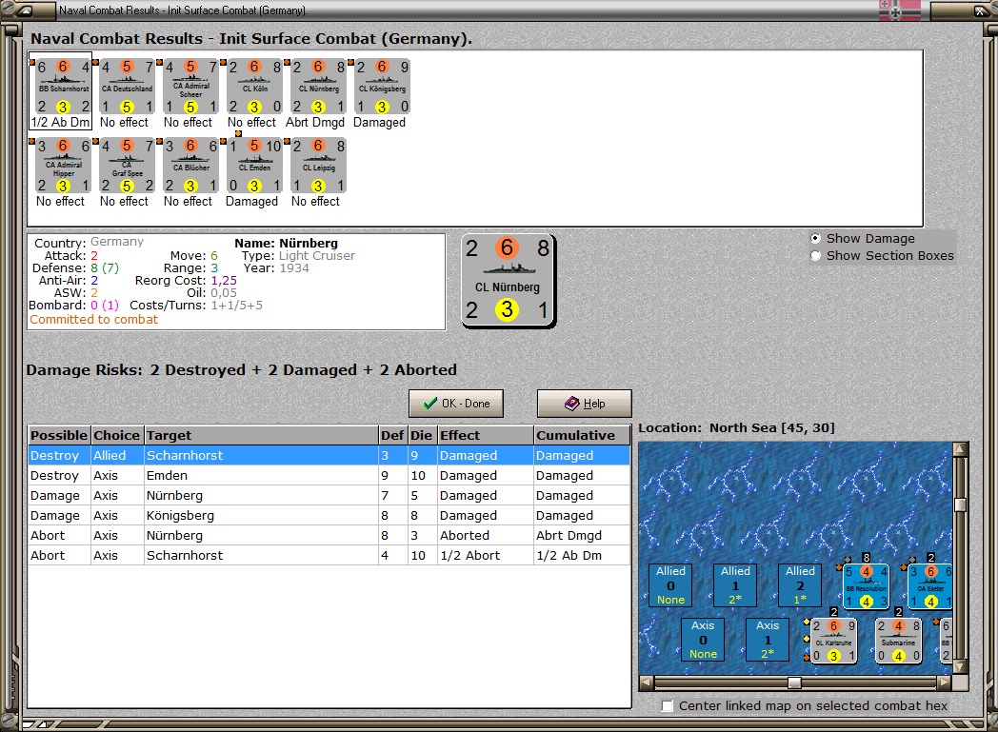Select the CL Köln unit counter
998x732 pixels.
[x=254, y=87]
